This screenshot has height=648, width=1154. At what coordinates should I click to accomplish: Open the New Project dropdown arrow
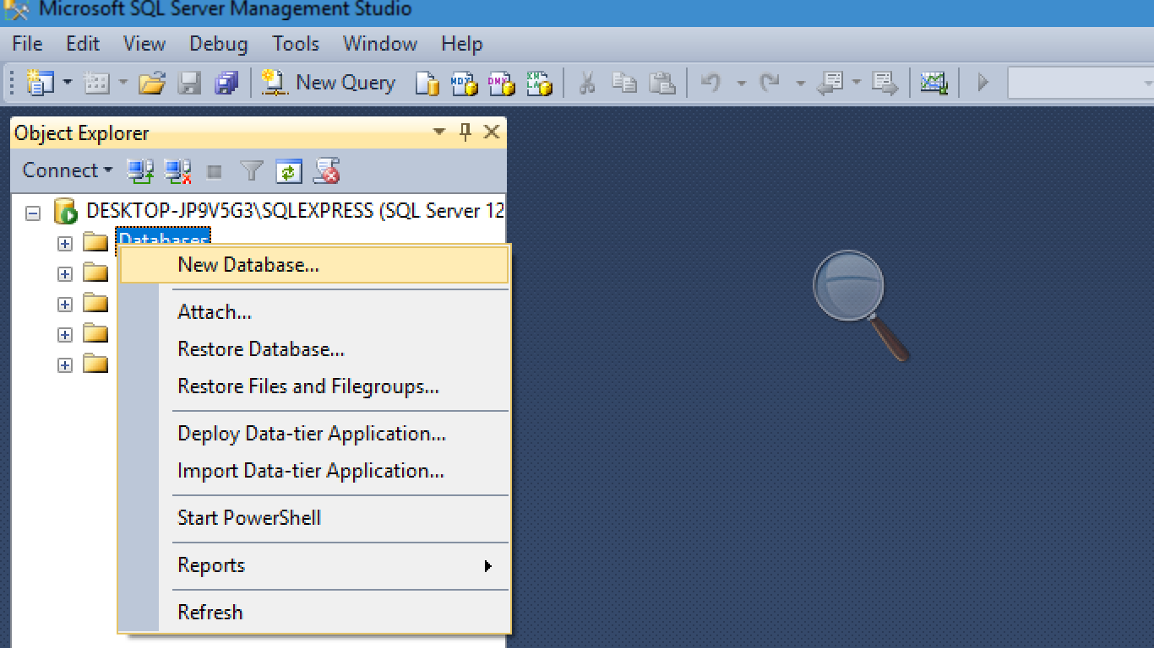(x=68, y=83)
